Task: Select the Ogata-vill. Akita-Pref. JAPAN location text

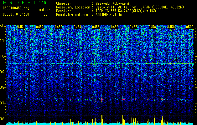Action: point(140,7)
